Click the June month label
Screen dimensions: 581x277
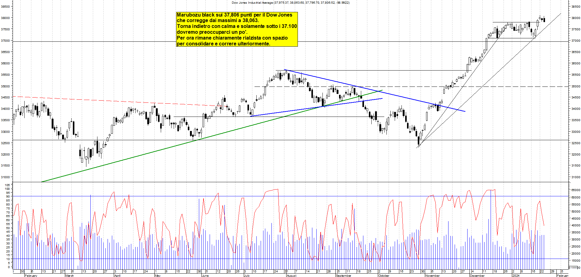[205, 275]
